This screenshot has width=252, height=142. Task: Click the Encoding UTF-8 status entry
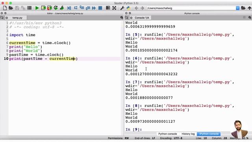[x=171, y=138]
